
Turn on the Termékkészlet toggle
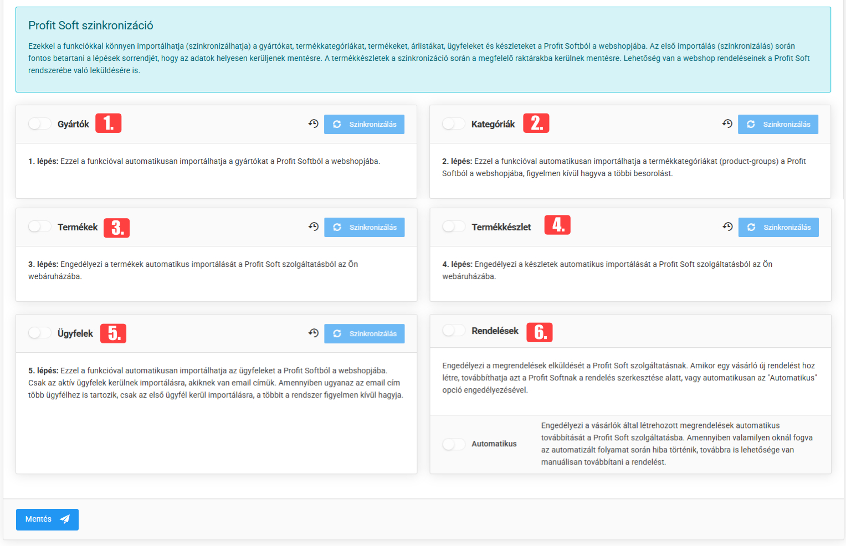coord(454,226)
